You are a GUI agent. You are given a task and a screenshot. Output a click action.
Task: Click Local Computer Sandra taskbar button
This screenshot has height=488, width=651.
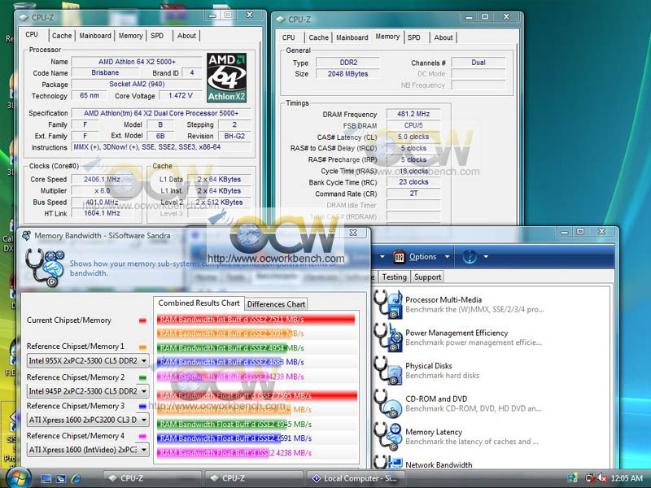coord(355,478)
